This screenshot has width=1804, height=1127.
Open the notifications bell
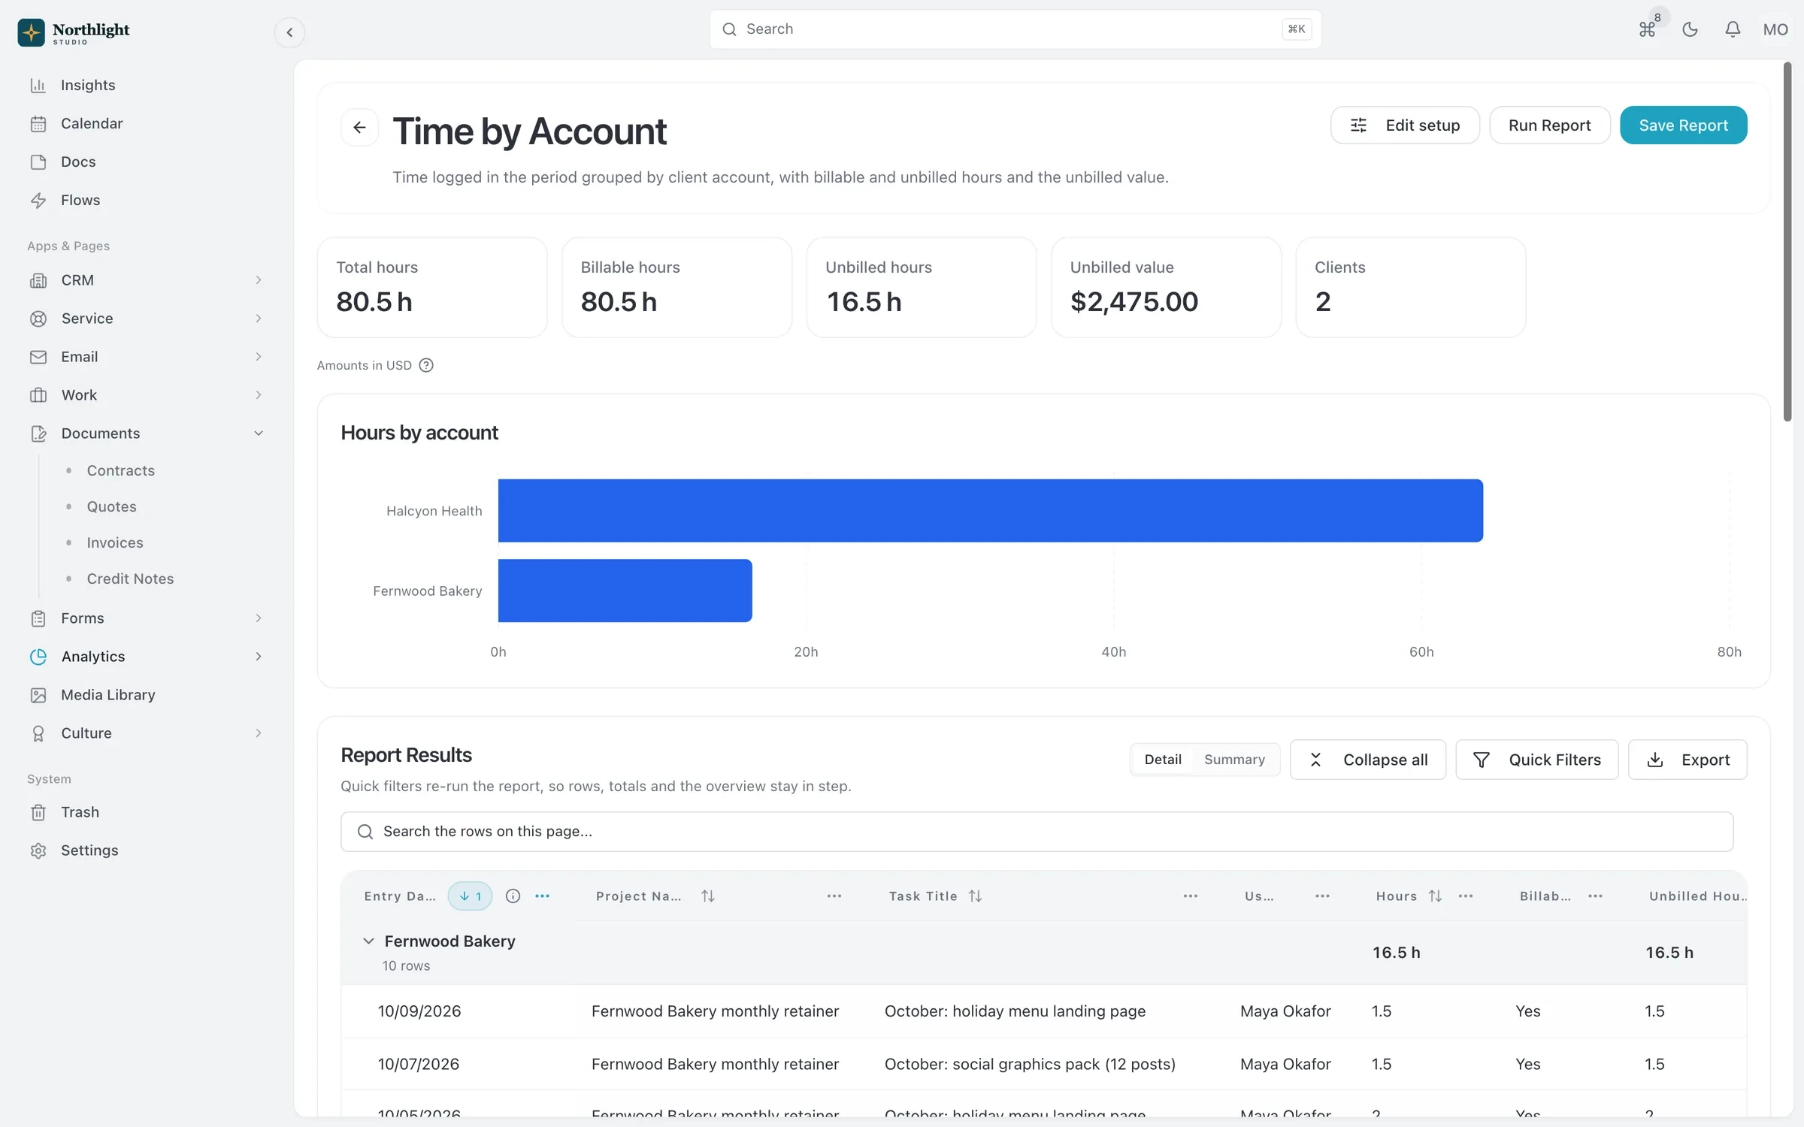click(x=1733, y=29)
